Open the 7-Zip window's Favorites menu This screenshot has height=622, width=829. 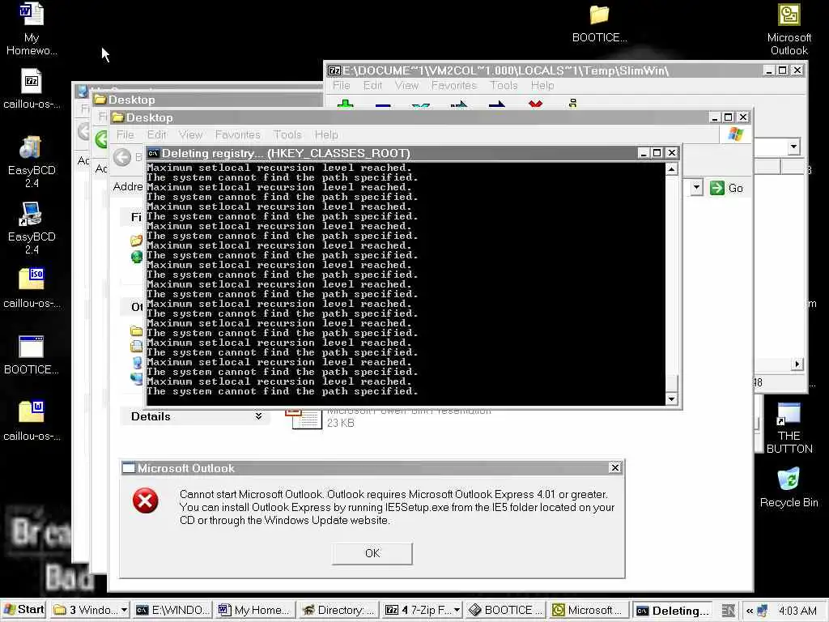click(454, 85)
